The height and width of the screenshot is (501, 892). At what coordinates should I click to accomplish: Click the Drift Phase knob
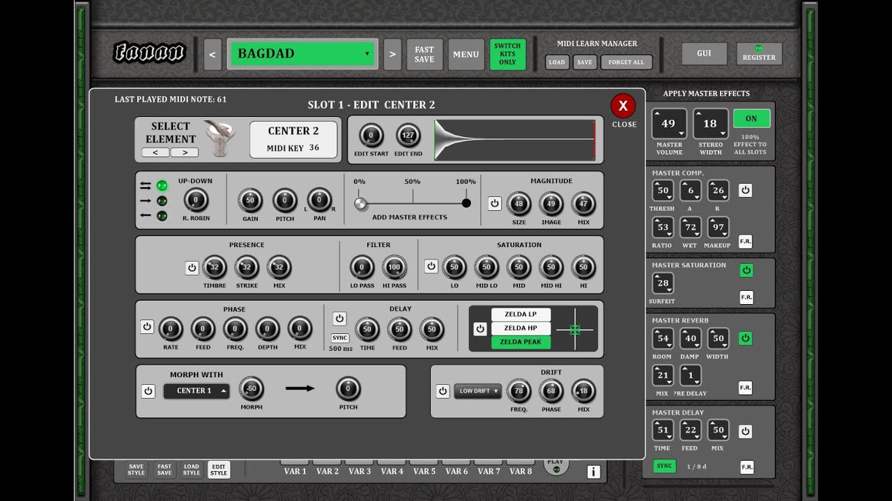(x=551, y=391)
